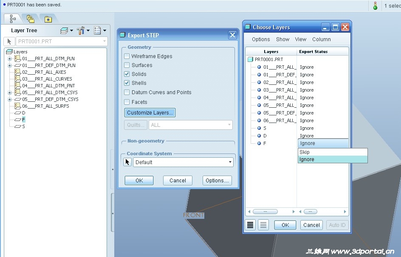
Task: Open the Options menu in Choose Layers
Action: (261, 39)
